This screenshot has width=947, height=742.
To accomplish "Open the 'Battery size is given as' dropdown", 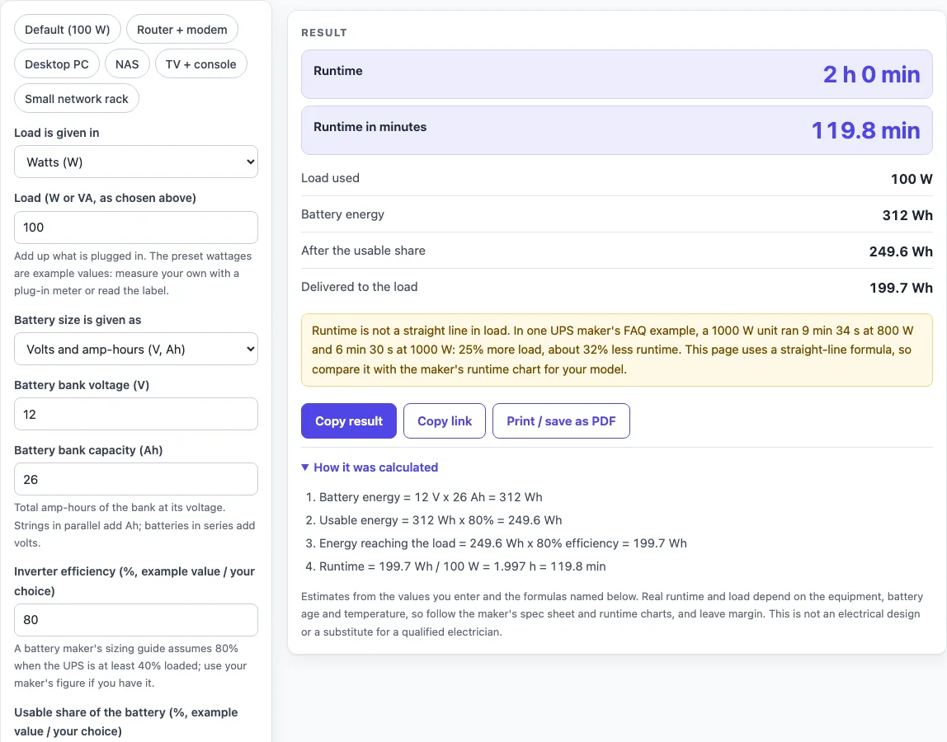I will click(x=136, y=349).
